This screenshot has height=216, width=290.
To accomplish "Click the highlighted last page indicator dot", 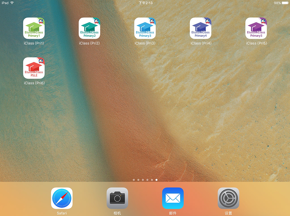I will tap(156, 180).
